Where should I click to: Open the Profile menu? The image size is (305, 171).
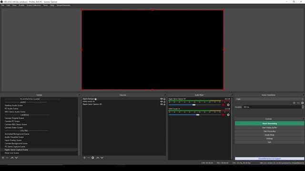coord(21,5)
